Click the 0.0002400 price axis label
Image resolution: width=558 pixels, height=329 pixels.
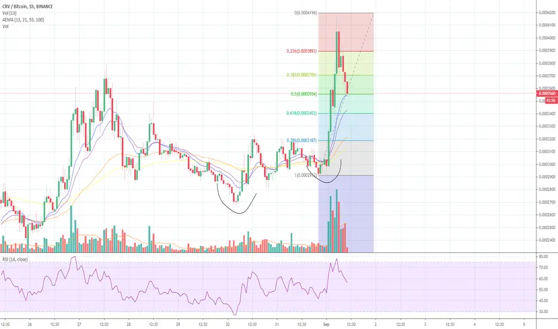click(x=547, y=240)
